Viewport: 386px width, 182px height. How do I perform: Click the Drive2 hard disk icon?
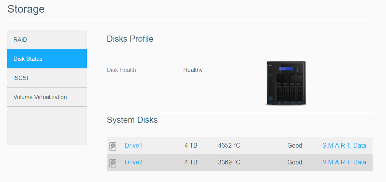(113, 163)
